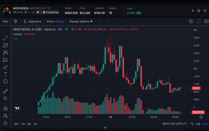Screen dimensions: 209x131
Task: Toggle the green status dot in legend
Action: point(66,29)
